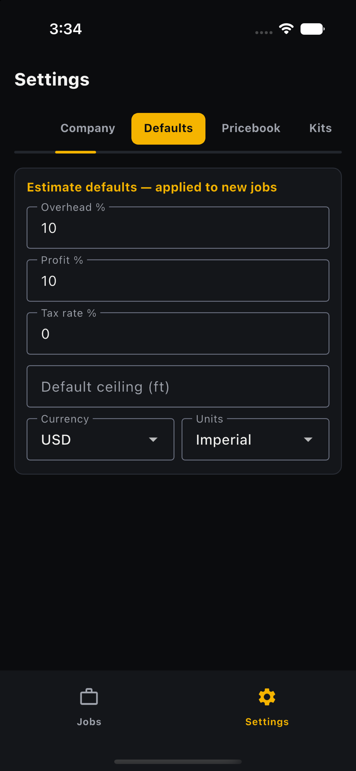This screenshot has height=771, width=356.
Task: Switch to the Company tab
Action: [88, 128]
